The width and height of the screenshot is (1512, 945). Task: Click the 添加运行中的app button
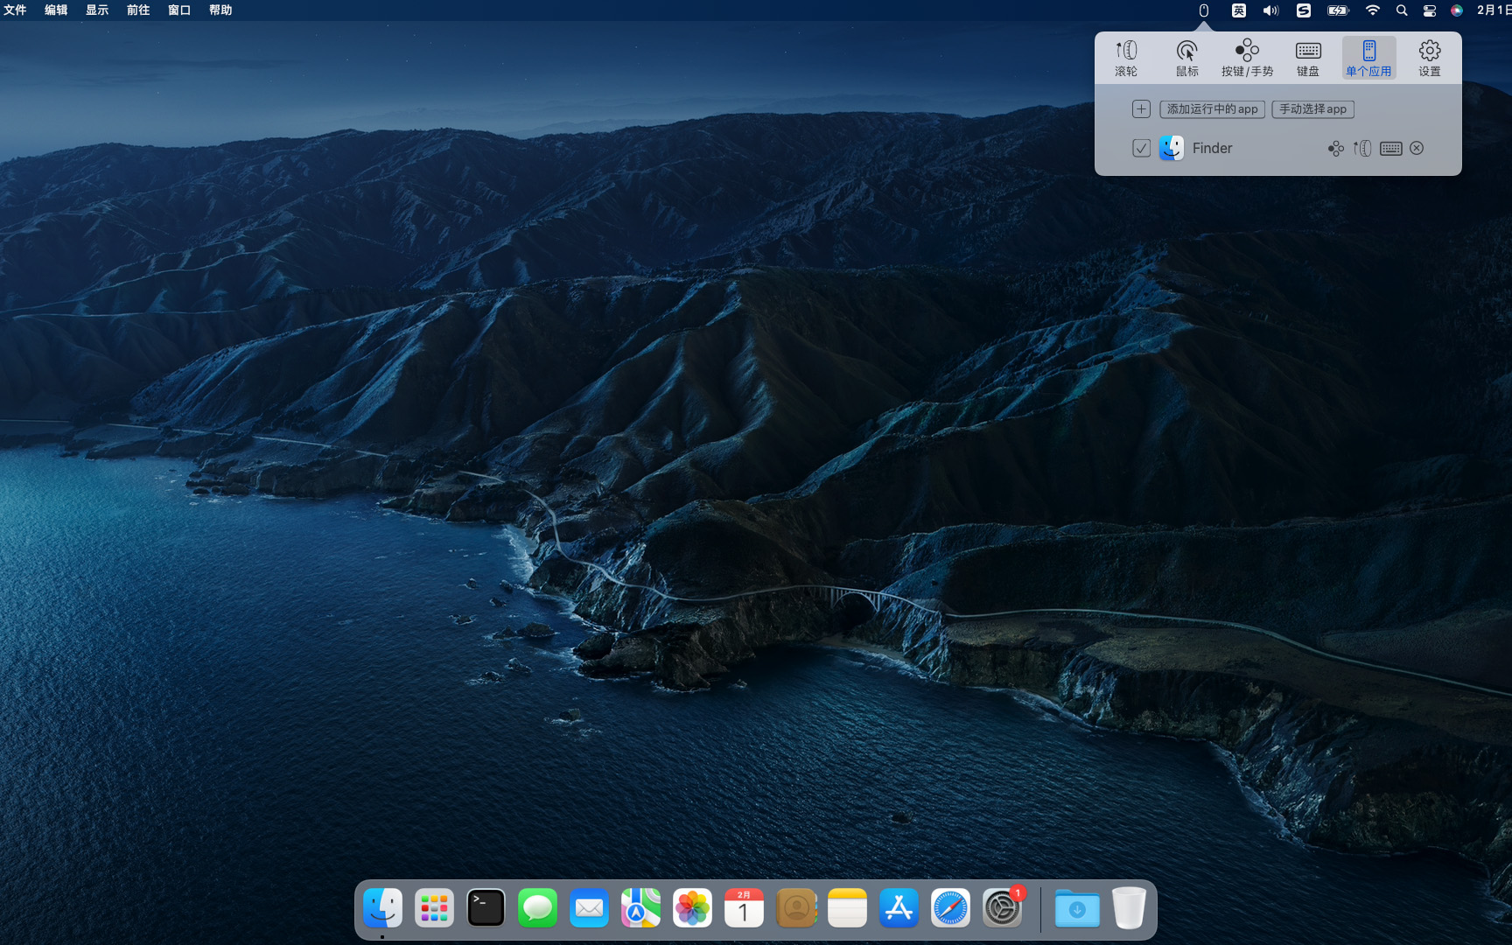1212,109
